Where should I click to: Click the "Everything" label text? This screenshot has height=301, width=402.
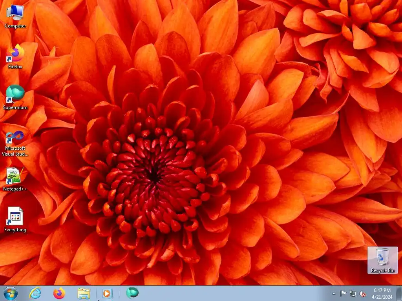15,230
